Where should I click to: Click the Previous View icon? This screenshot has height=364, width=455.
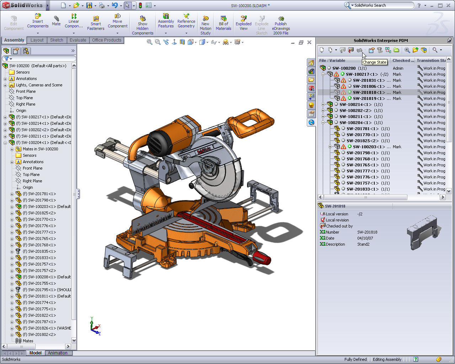[x=166, y=42]
